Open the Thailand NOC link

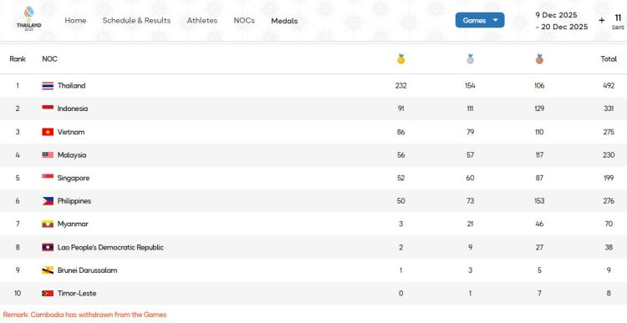[72, 85]
